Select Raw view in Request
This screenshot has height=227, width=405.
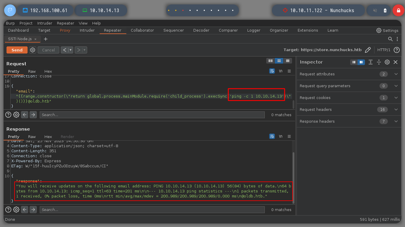(x=32, y=71)
